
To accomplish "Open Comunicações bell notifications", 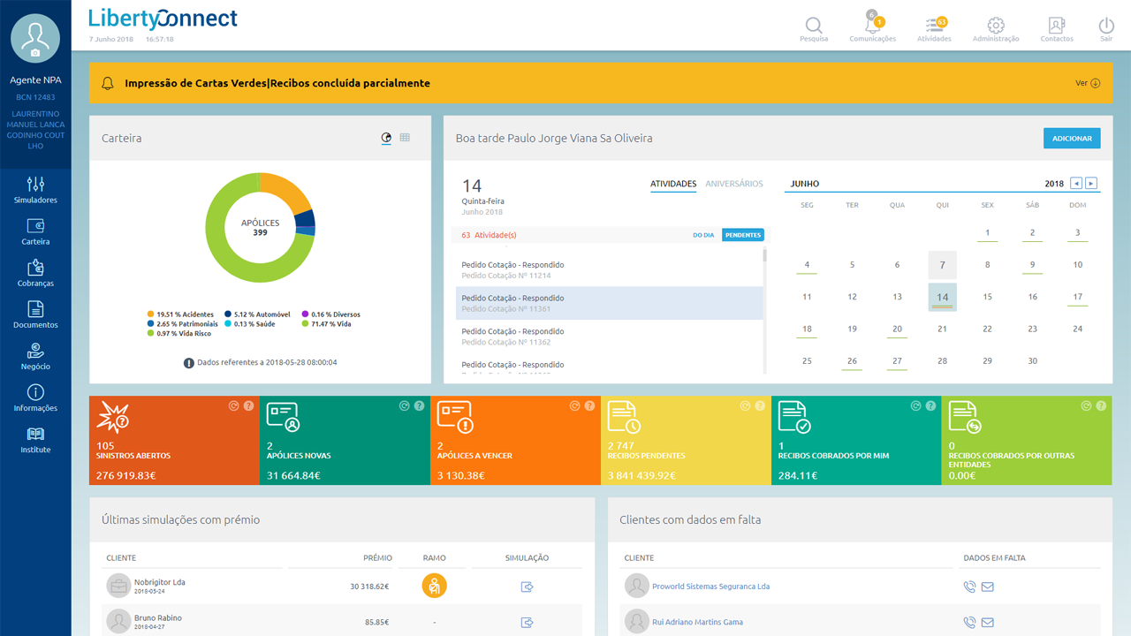I will pyautogui.click(x=872, y=25).
